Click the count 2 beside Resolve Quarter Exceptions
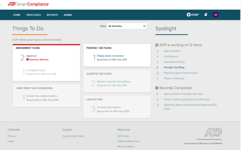 (93, 83)
